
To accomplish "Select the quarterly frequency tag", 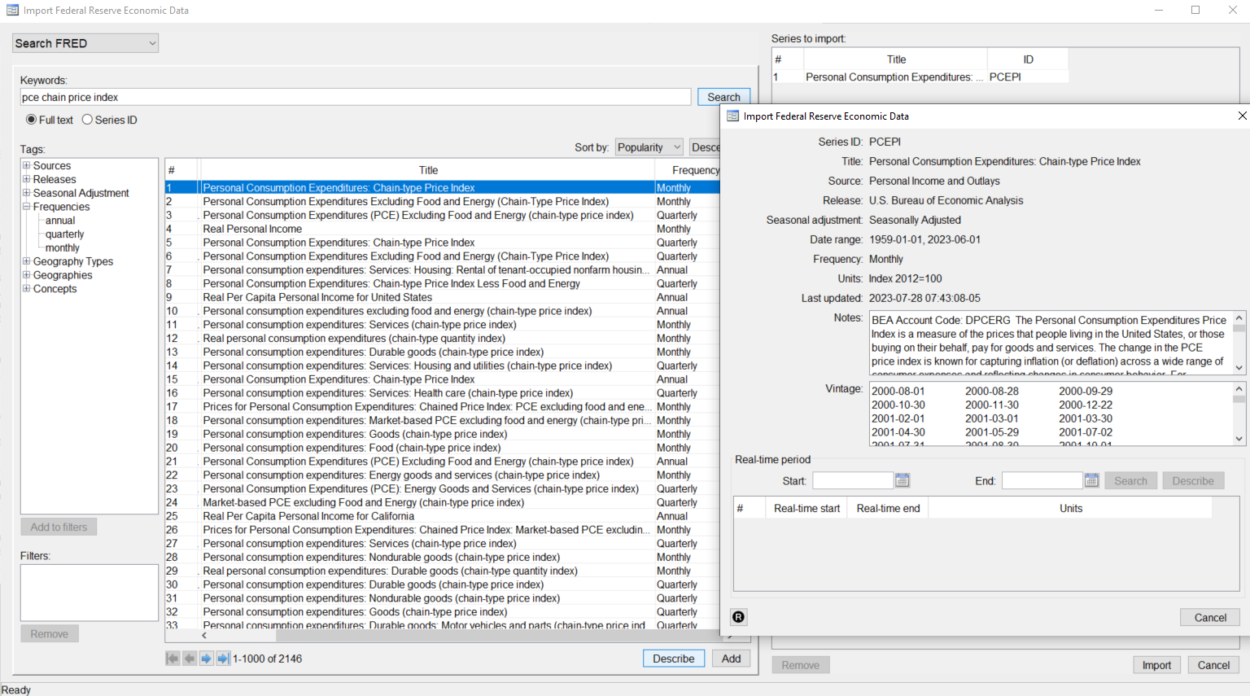I will 65,234.
